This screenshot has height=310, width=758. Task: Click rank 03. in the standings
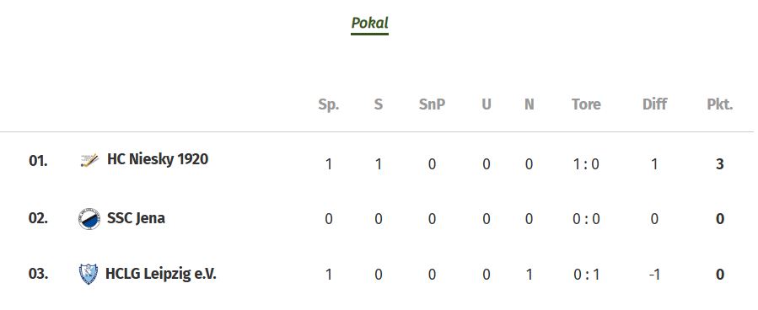click(x=38, y=275)
